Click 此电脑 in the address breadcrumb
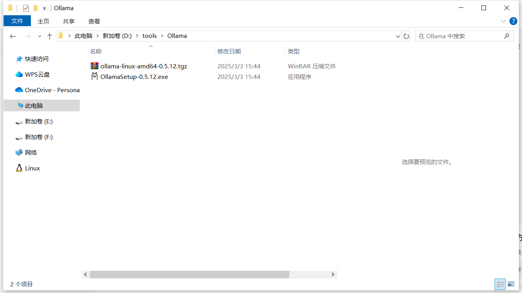Viewport: 522px width, 293px height. [83, 36]
